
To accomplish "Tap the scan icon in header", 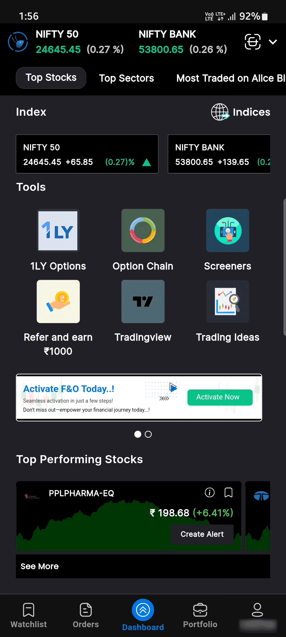I will [253, 42].
